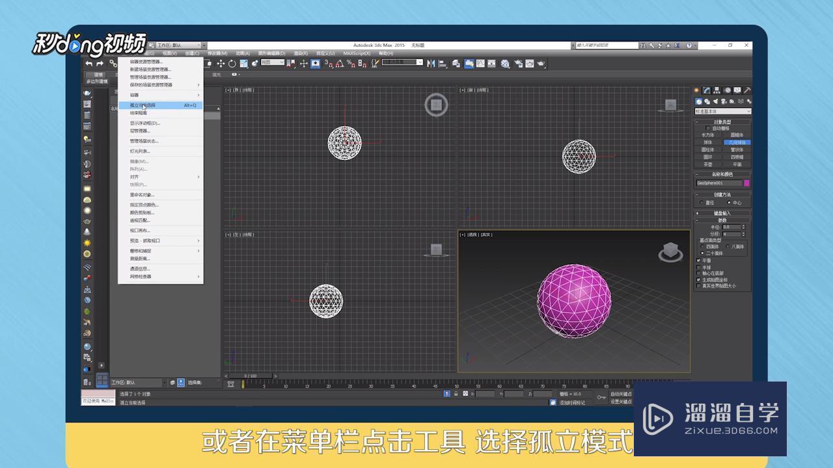The width and height of the screenshot is (833, 468).
Task: Activate the Select and Move tool
Action: pos(219,64)
